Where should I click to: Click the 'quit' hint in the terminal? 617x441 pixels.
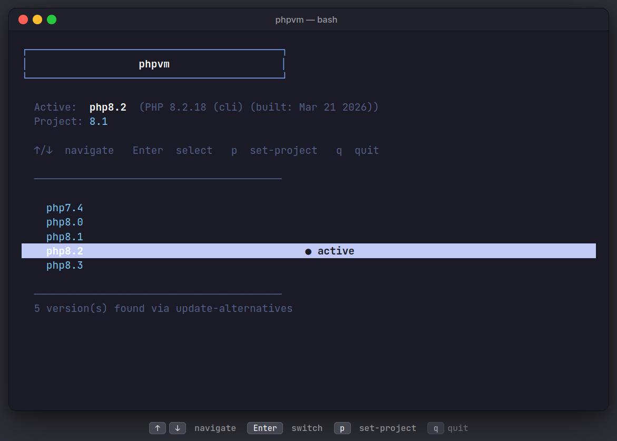[367, 150]
